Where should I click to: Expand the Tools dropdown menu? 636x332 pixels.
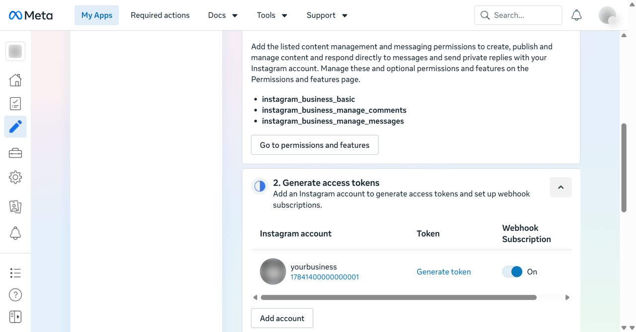[x=272, y=15]
